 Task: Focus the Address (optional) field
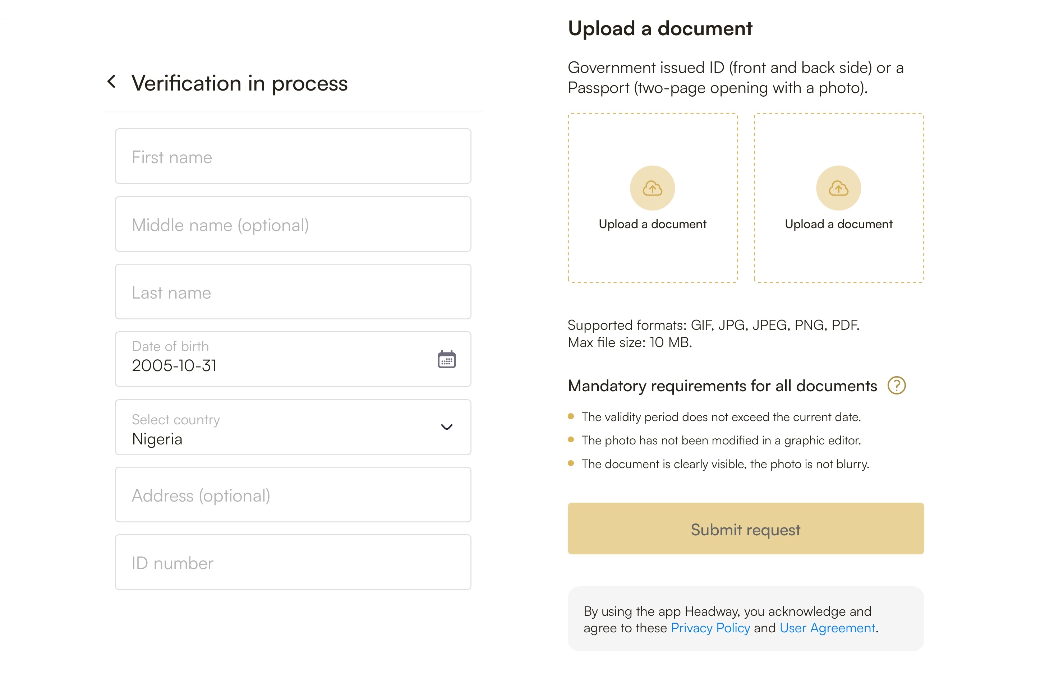point(293,495)
